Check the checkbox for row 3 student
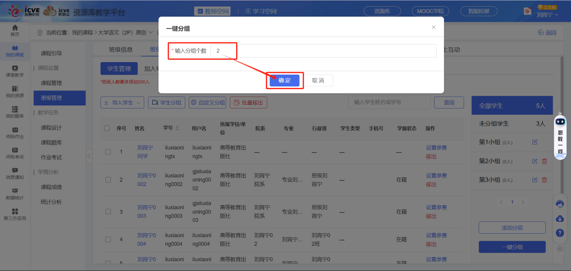The height and width of the screenshot is (271, 571). click(x=108, y=212)
